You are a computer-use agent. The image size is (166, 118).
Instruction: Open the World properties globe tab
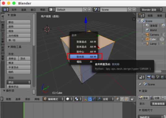tap(162, 77)
